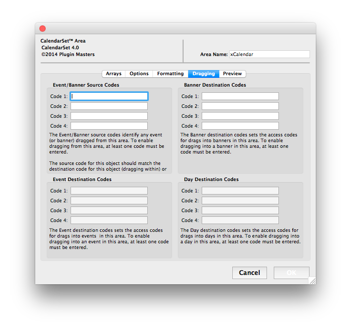
Task: Switch to the Arrays tab
Action: [x=114, y=74]
